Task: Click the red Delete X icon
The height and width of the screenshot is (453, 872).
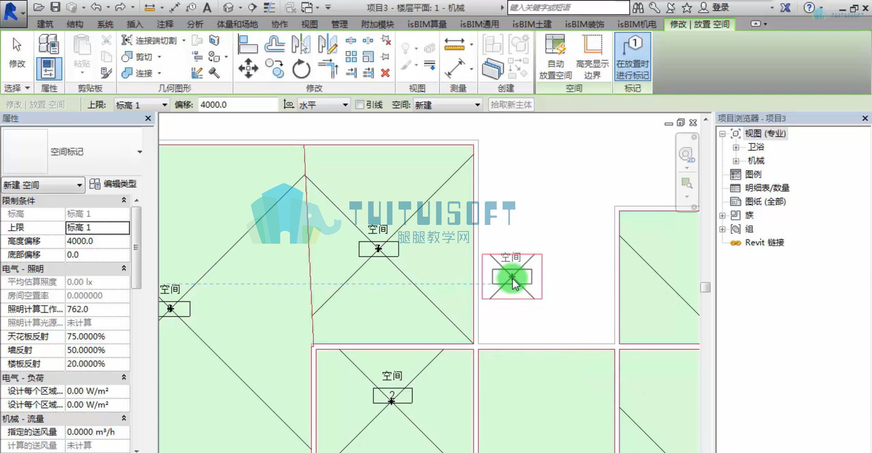Action: [385, 73]
